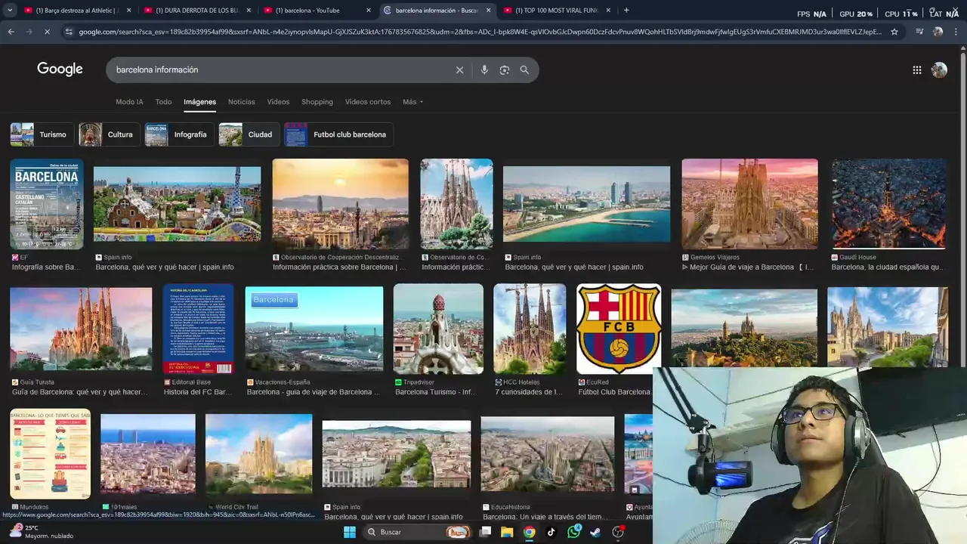Open OBS Studio from the taskbar
This screenshot has height=544, width=967.
pyautogui.click(x=618, y=532)
